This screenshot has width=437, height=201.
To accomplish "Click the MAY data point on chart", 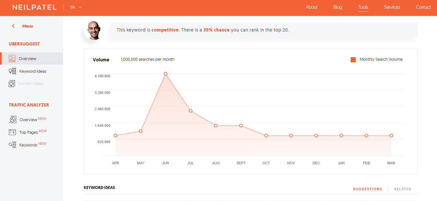I will 141,131.
